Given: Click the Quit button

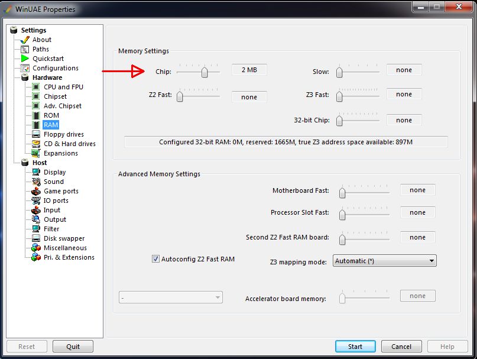Looking at the screenshot, I should click(73, 347).
